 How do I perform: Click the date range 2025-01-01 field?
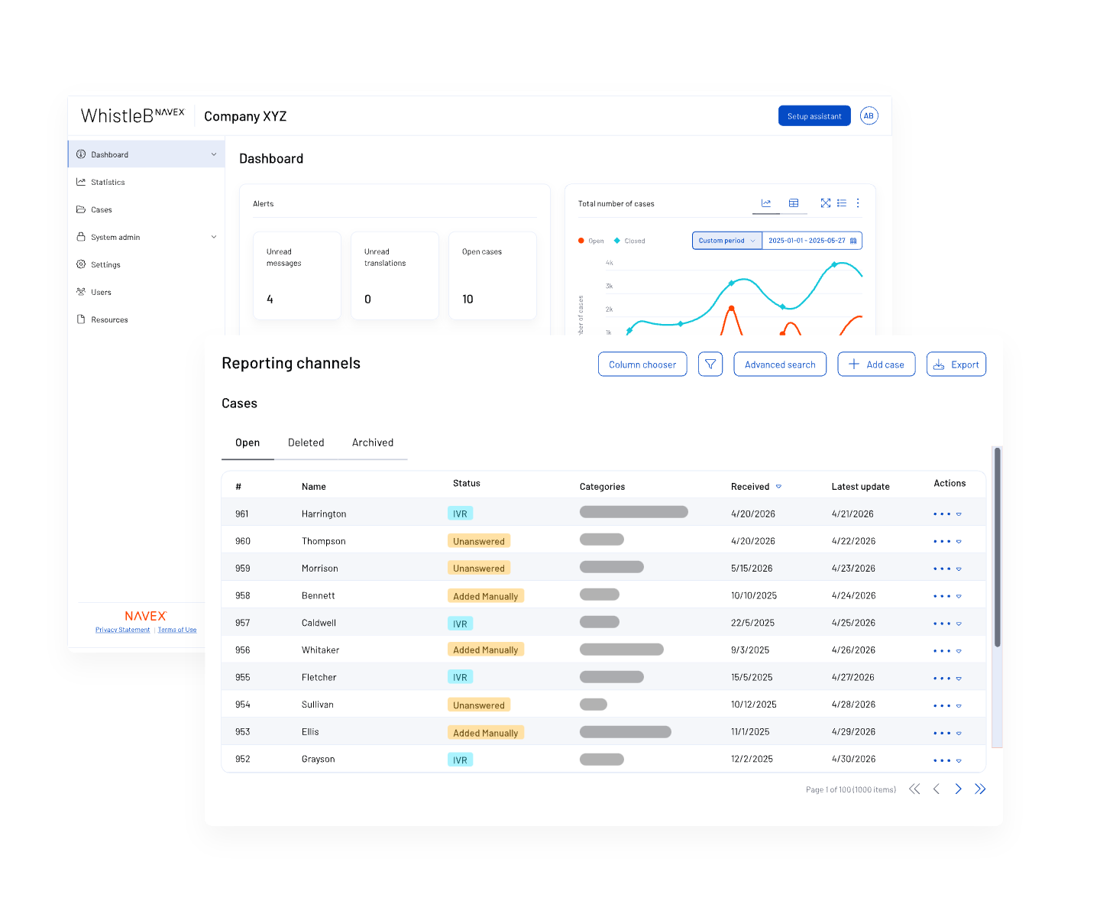[x=812, y=241]
